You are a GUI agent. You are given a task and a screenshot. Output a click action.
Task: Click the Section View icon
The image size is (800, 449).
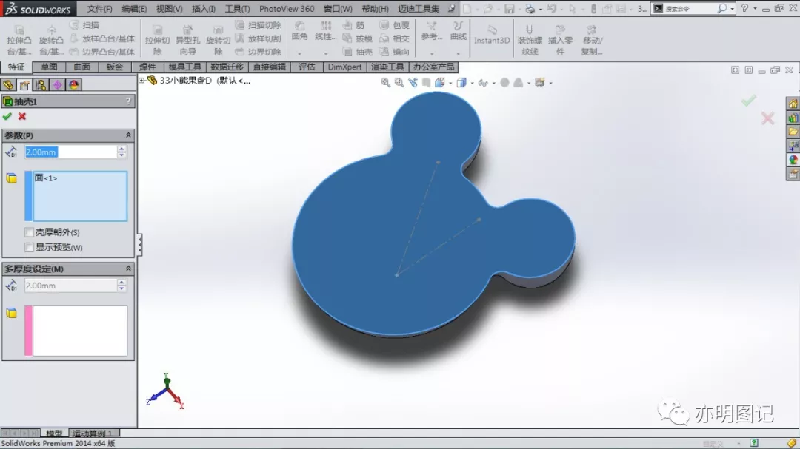point(426,83)
